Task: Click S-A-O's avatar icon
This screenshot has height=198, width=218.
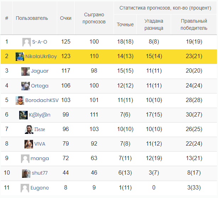Action: [26, 42]
